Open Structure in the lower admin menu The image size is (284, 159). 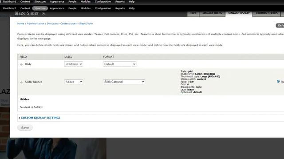click(40, 8)
